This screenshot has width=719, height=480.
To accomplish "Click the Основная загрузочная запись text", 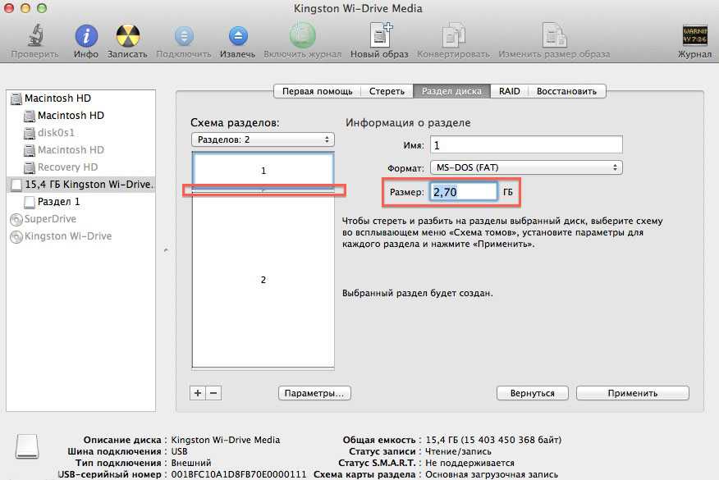I will (492, 474).
